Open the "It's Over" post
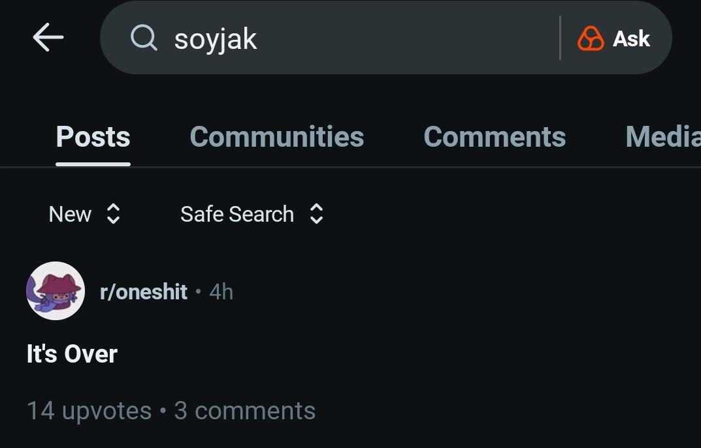This screenshot has width=701, height=448. (x=72, y=354)
